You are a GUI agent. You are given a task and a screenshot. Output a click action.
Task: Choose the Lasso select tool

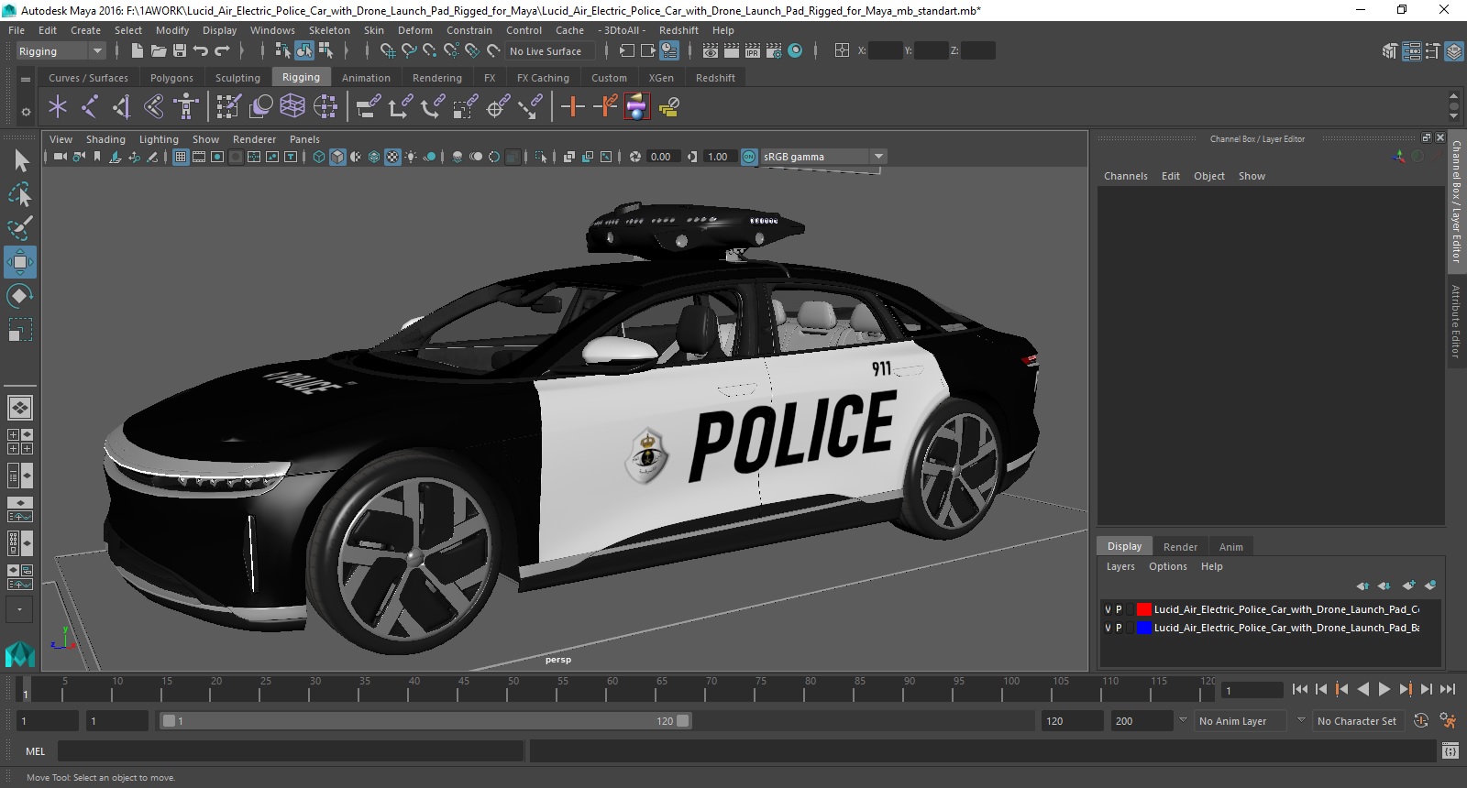20,194
